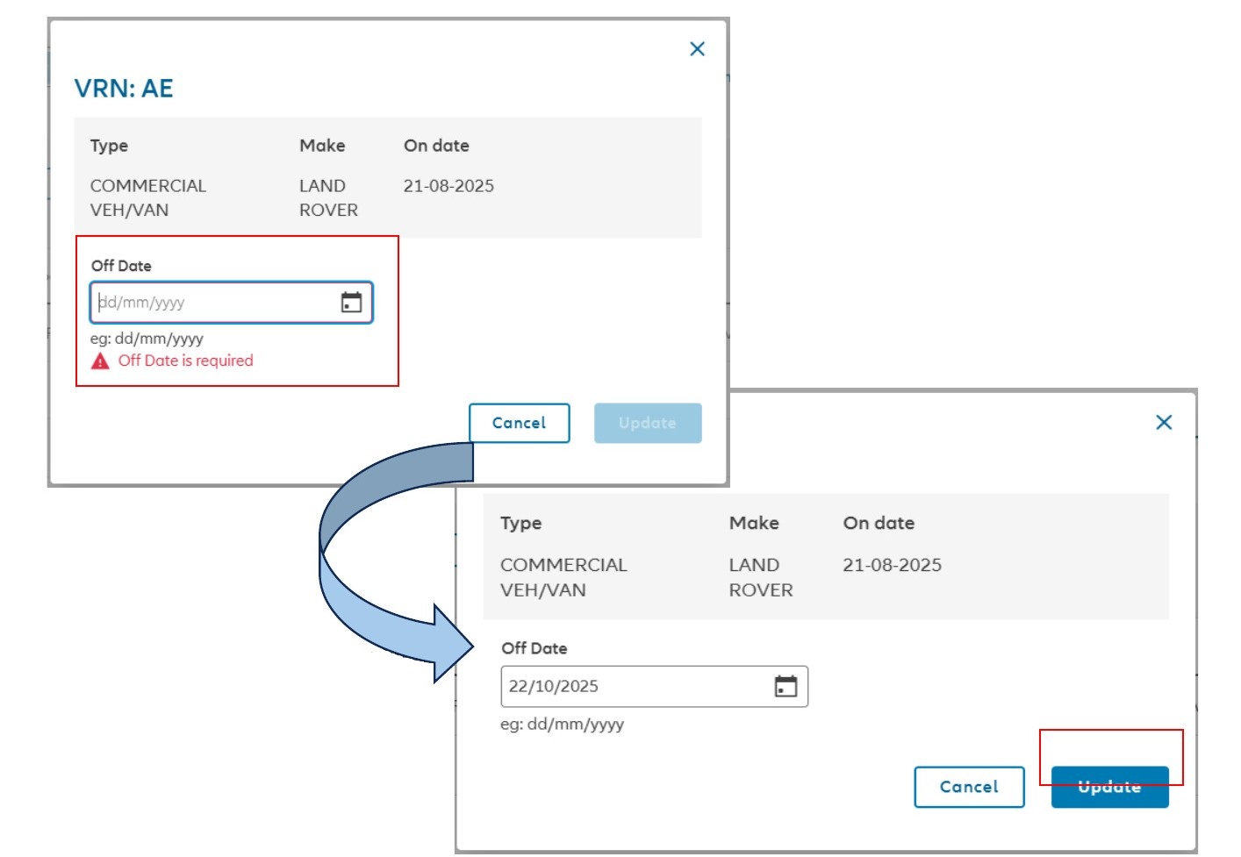The width and height of the screenshot is (1241, 857).
Task: Focus the empty Off Date dd/mm/yyyy field
Action: click(232, 303)
